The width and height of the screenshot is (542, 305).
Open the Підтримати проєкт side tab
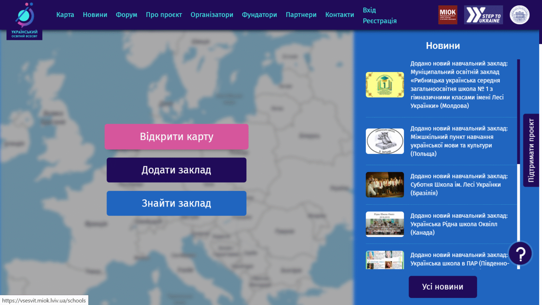click(531, 150)
